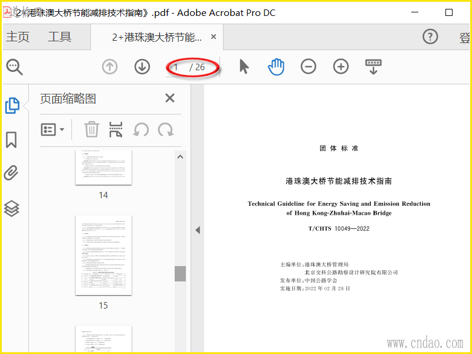Switch to the 工具 tab
The image size is (472, 354).
60,37
